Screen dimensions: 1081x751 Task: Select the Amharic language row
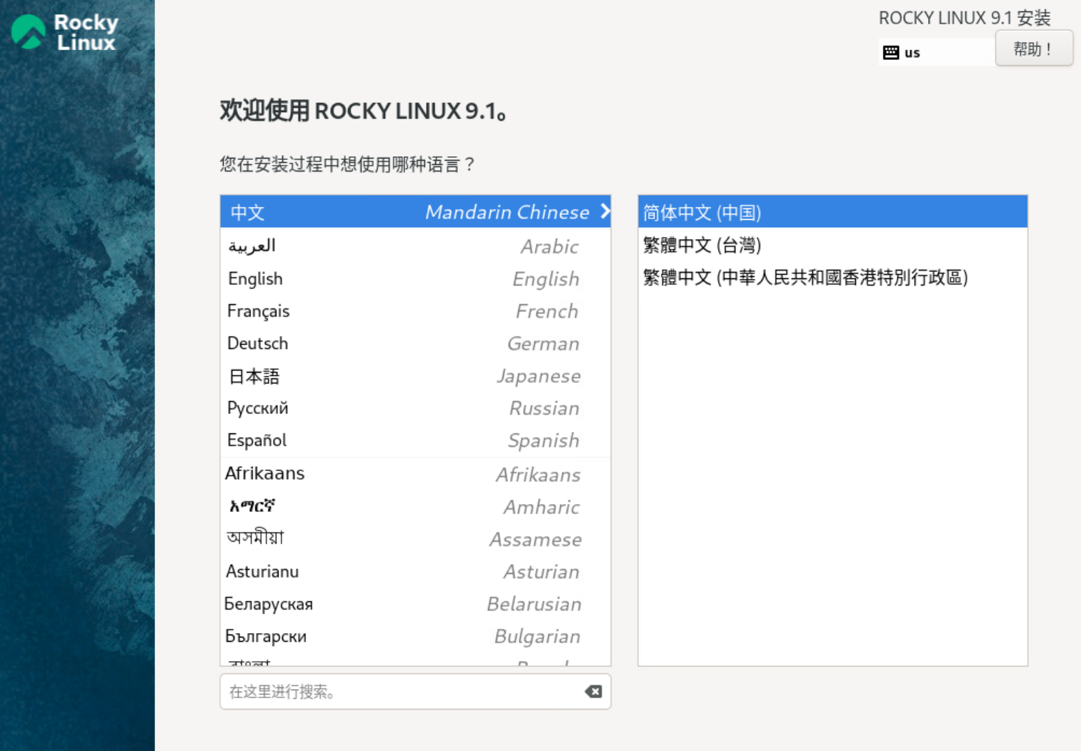[415, 506]
